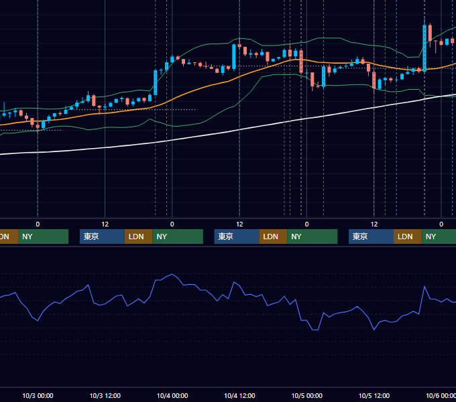Click the 10/3 00:00 date label
The width and height of the screenshot is (456, 402).
point(38,395)
